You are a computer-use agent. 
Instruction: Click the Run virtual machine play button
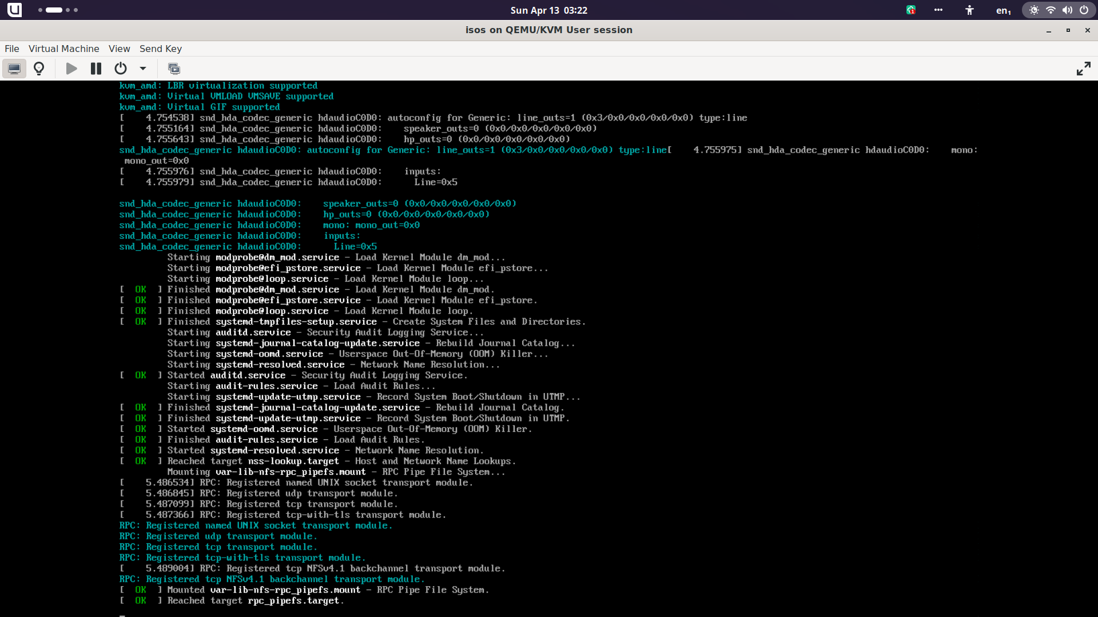pos(71,69)
